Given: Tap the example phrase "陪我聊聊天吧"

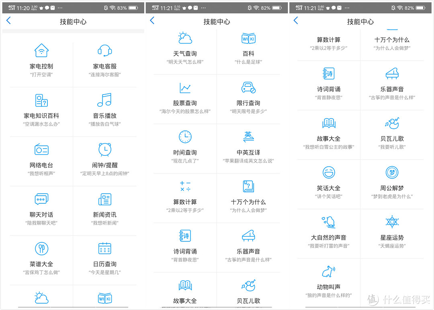Looking at the screenshot, I should tap(41, 223).
